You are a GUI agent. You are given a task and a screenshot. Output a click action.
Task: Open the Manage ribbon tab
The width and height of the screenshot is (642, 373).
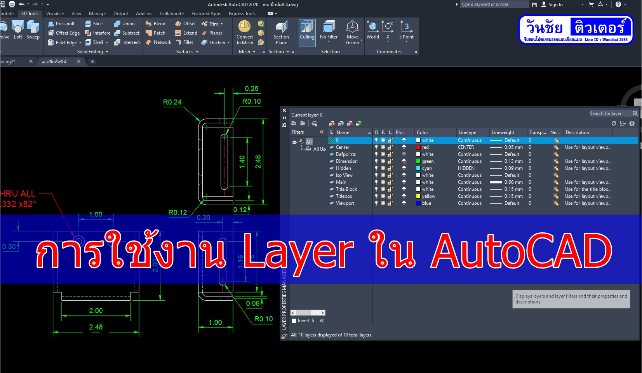tap(97, 14)
